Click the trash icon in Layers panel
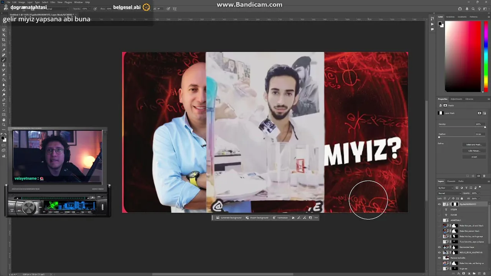The height and width of the screenshot is (276, 491). click(x=484, y=274)
